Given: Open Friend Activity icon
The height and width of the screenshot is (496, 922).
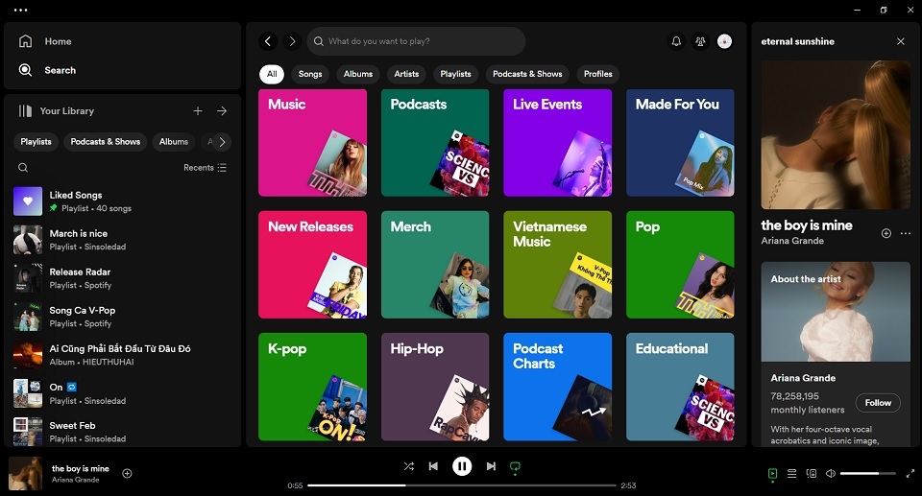Looking at the screenshot, I should tap(700, 41).
